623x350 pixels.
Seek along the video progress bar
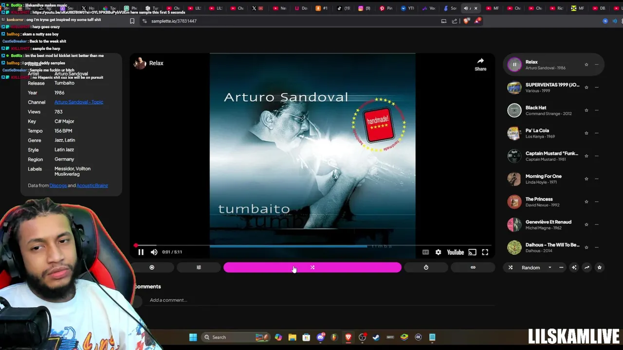click(x=313, y=246)
